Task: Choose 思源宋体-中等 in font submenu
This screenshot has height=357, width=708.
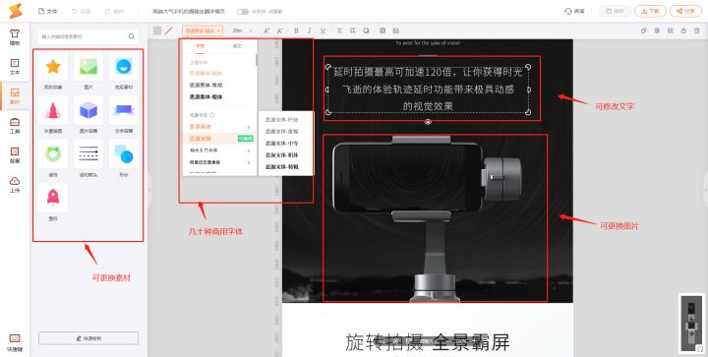Action: pos(282,143)
